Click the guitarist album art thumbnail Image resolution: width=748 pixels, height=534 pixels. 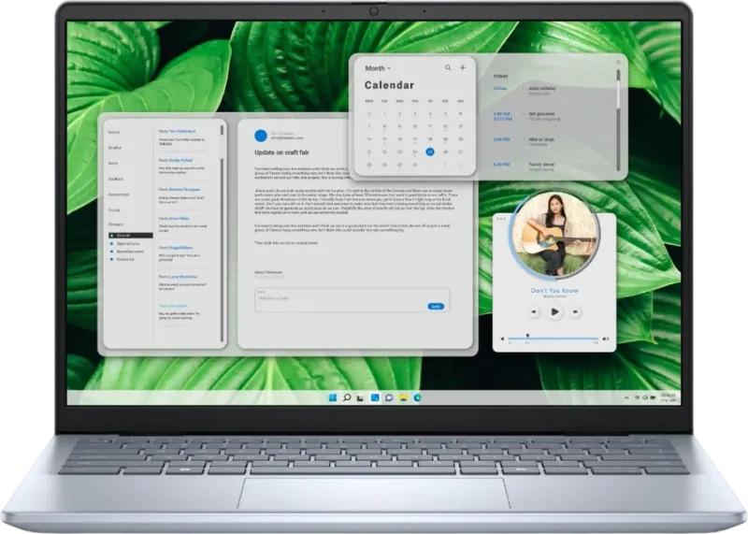point(554,234)
